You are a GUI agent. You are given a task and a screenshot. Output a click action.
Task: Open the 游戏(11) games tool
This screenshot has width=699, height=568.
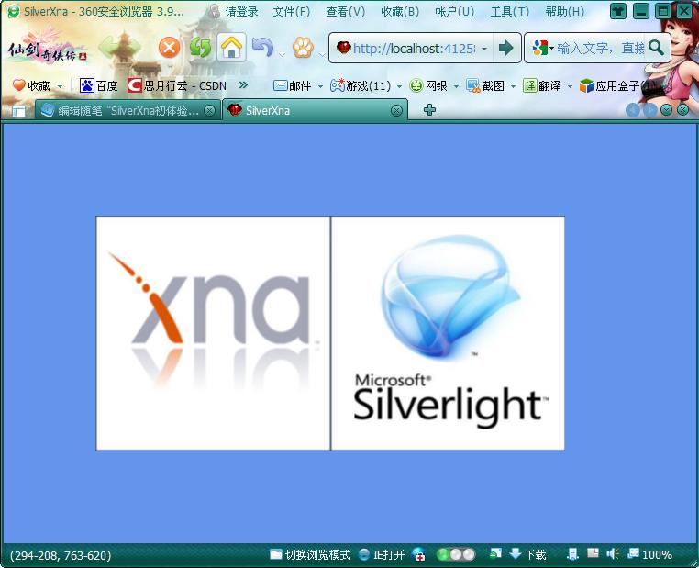(x=361, y=85)
